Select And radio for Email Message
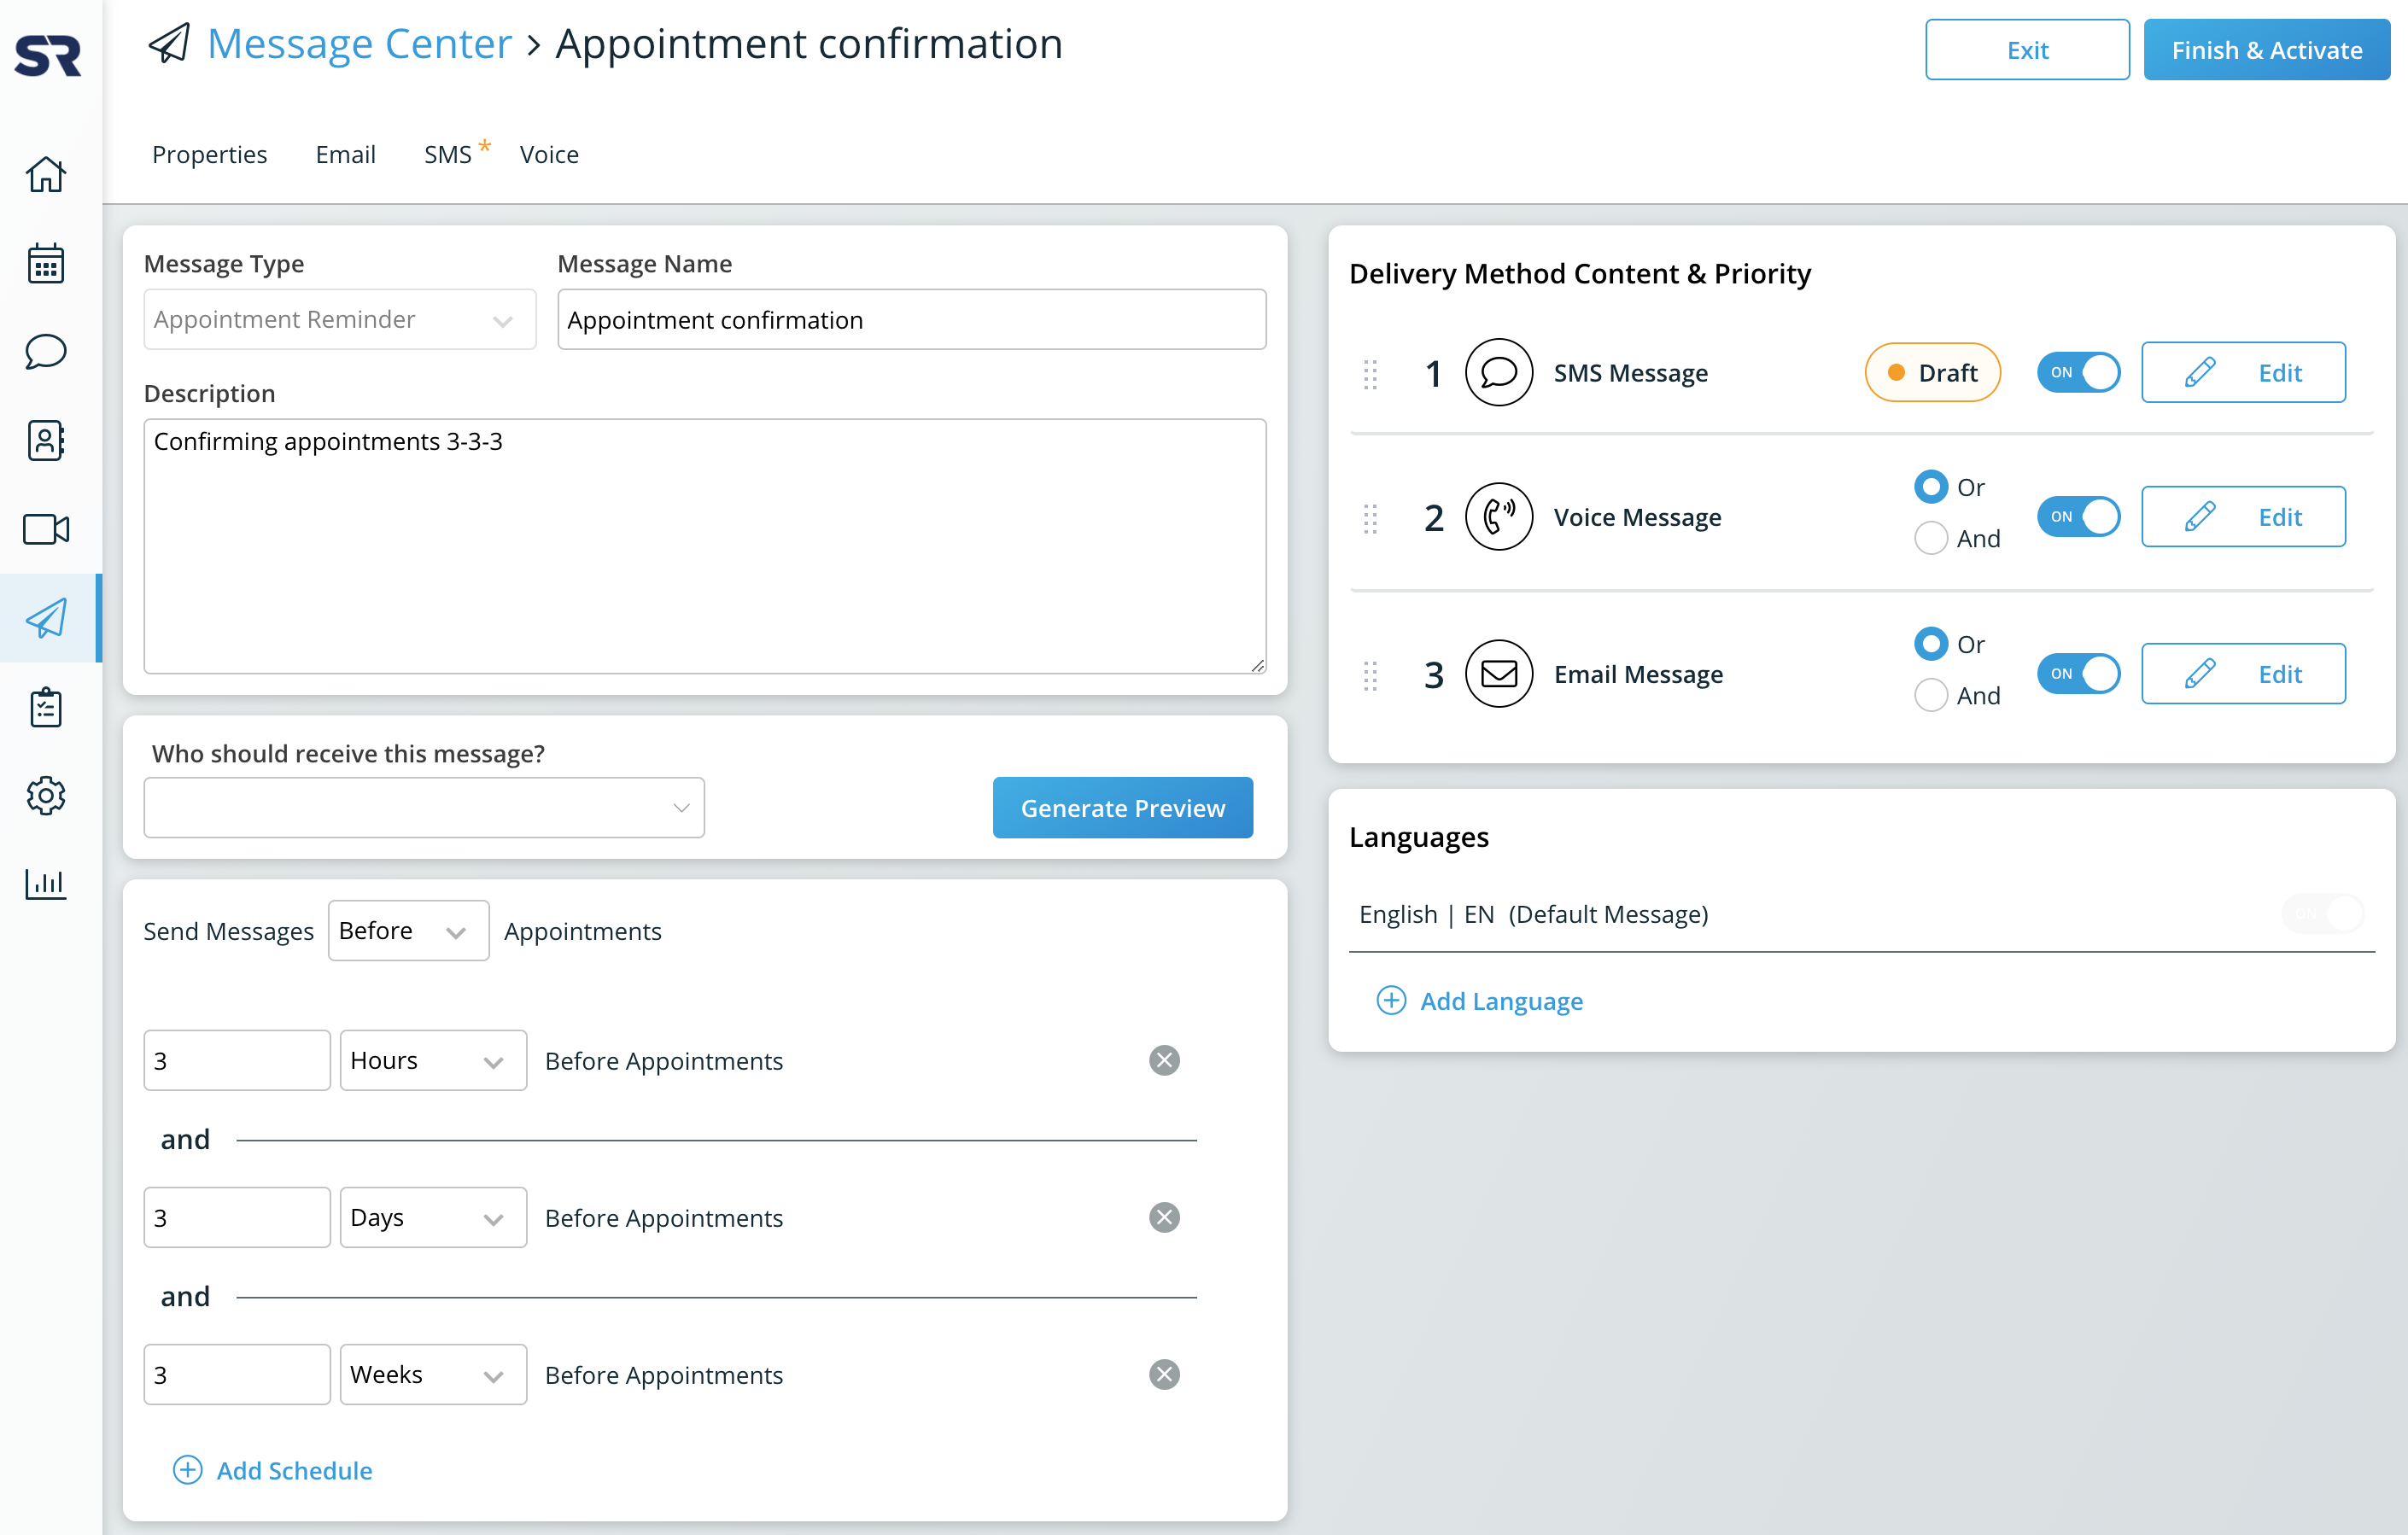 click(x=1930, y=695)
